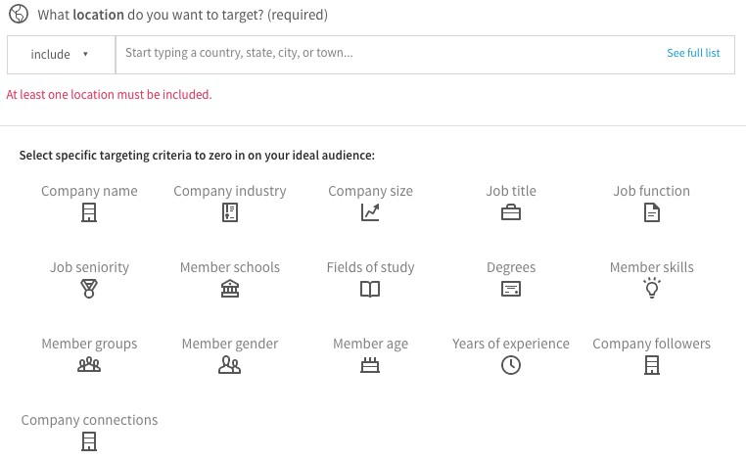Click the Company size label
The height and width of the screenshot is (461, 746).
[x=370, y=191]
